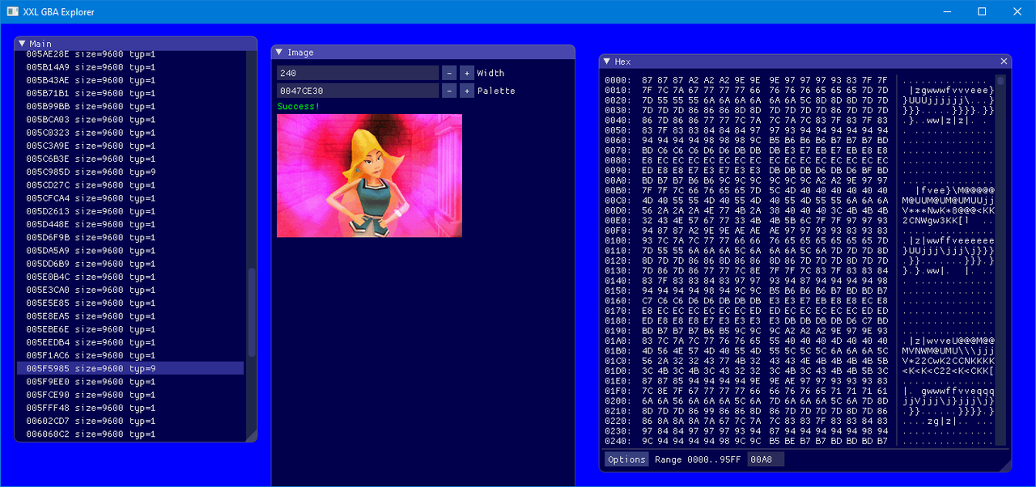Decrease Palette with the minus button
Screen dimensions: 1036x487
click(448, 91)
